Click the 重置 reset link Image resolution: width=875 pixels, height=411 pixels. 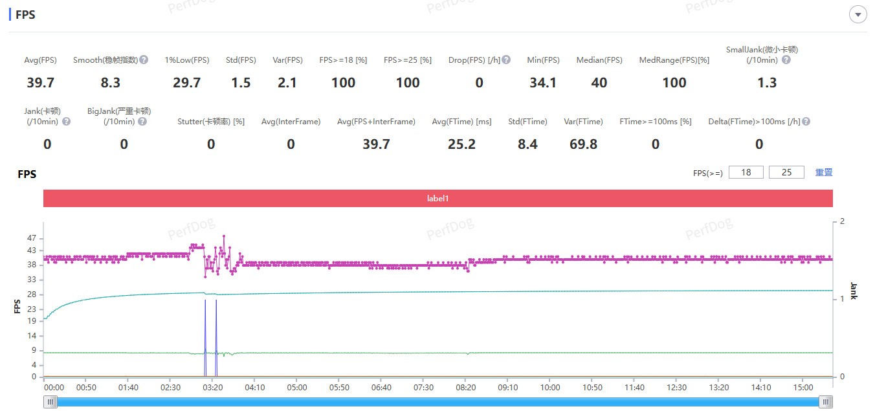click(824, 172)
